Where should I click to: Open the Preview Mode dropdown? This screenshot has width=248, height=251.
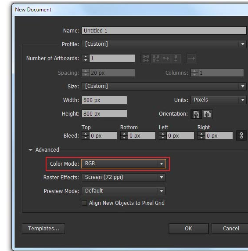pyautogui.click(x=123, y=191)
